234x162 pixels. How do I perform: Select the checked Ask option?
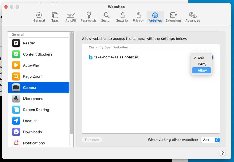[201, 58]
